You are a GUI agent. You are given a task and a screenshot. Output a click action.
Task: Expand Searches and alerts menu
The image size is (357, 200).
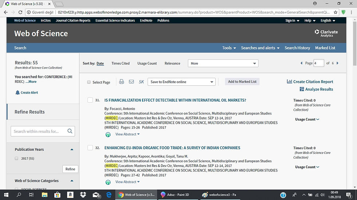260,48
